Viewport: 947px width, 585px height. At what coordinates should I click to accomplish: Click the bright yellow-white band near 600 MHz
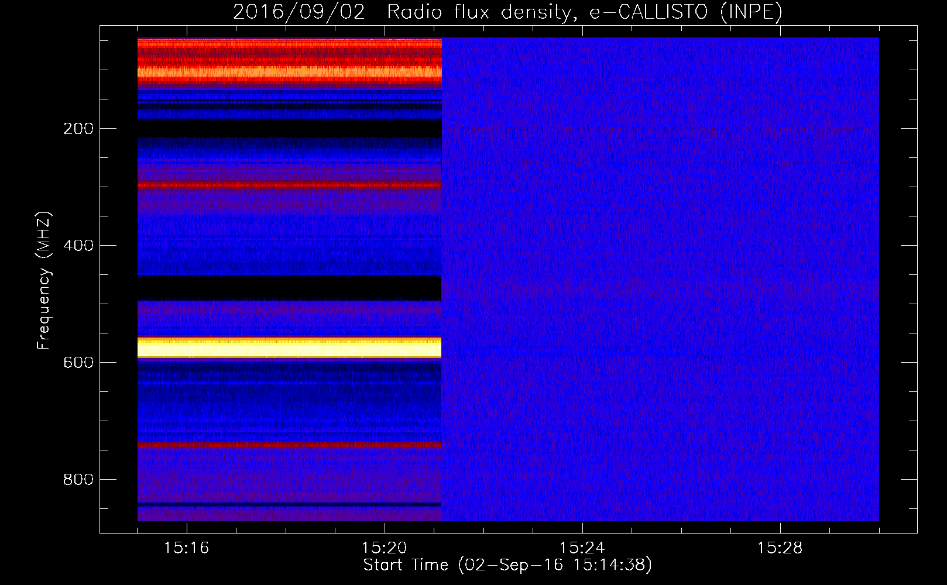(289, 347)
